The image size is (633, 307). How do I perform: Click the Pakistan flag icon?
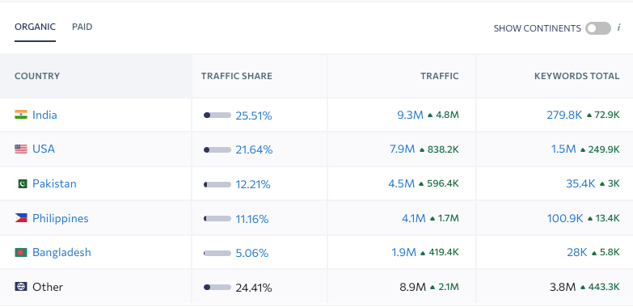point(22,184)
